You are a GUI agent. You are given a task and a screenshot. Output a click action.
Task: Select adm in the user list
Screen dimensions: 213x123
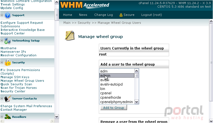click(x=117, y=71)
